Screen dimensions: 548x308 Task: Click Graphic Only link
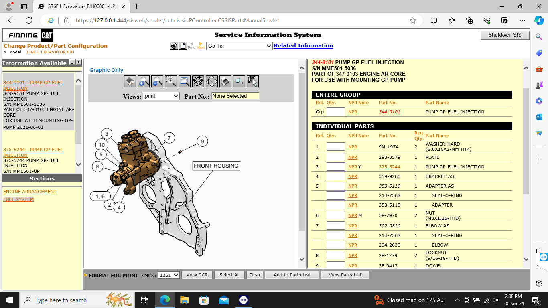click(106, 70)
